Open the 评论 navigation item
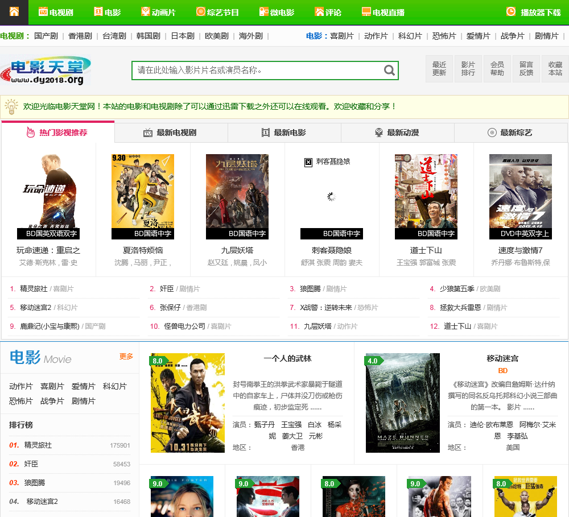Image resolution: width=569 pixels, height=517 pixels. [328, 13]
